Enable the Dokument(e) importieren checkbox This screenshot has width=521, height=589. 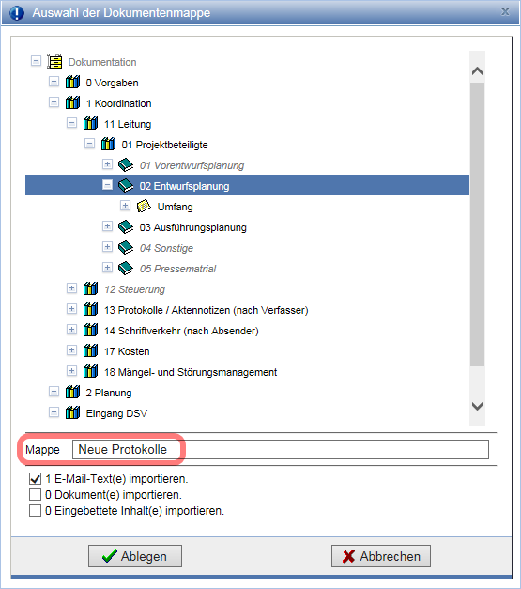pyautogui.click(x=35, y=495)
